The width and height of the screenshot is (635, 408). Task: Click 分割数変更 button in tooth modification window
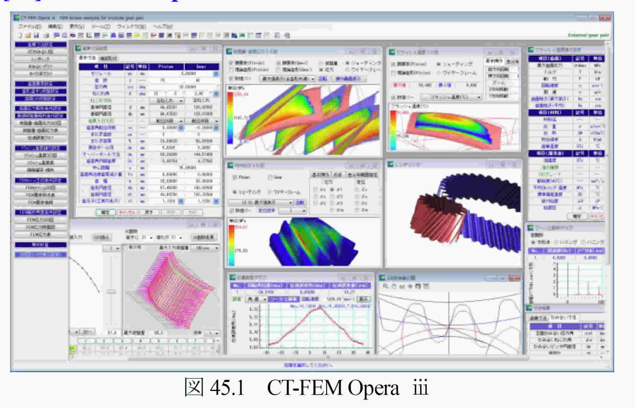(203, 237)
